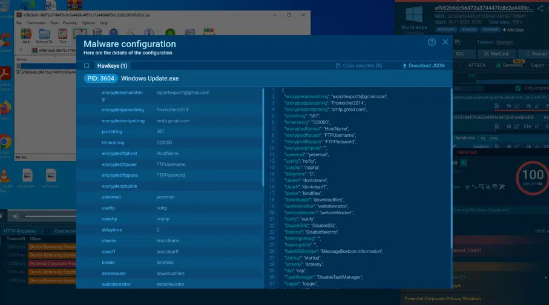Viewport: 549px width, 305px height.
Task: Click WinRAR Extract To icon
Action: pos(44,36)
